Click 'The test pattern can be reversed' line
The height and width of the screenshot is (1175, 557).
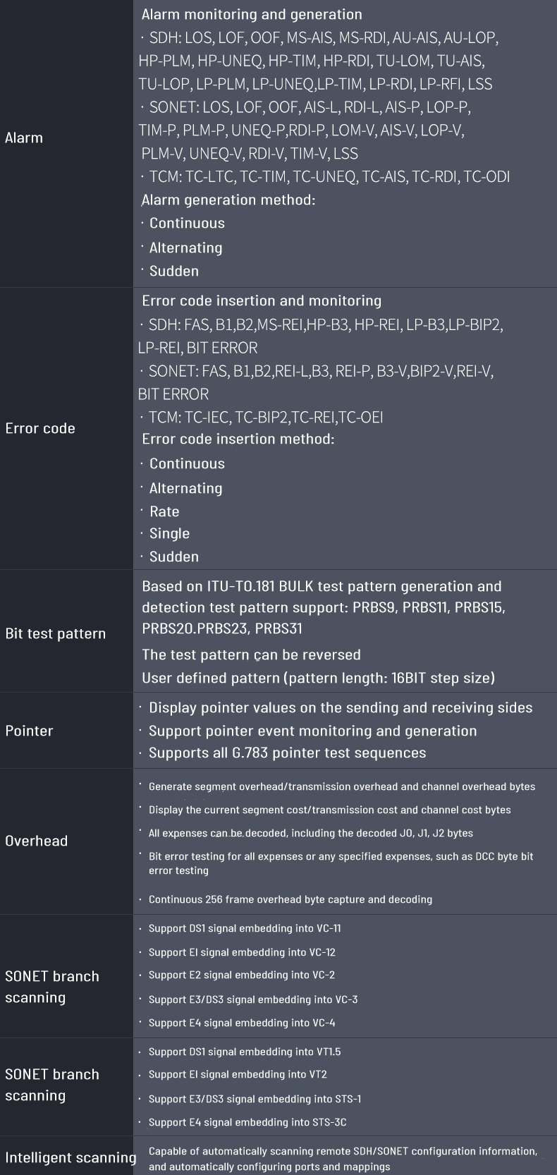click(x=251, y=655)
